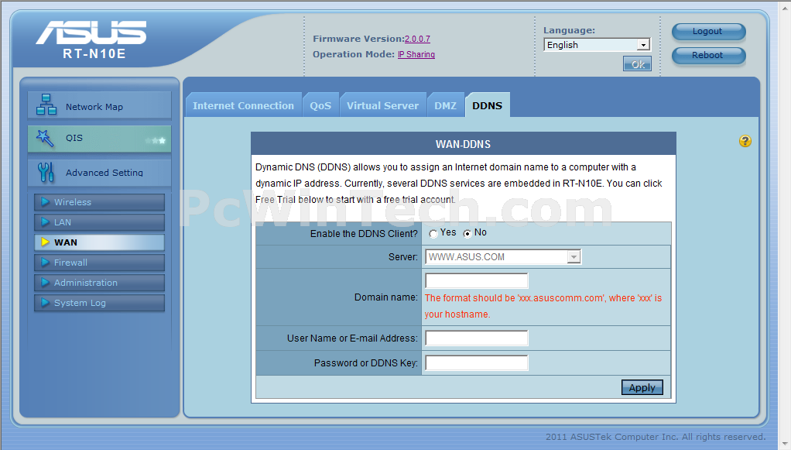The height and width of the screenshot is (450, 791).
Task: Click the 'Password or DDNS Key:' label
Action: click(366, 363)
